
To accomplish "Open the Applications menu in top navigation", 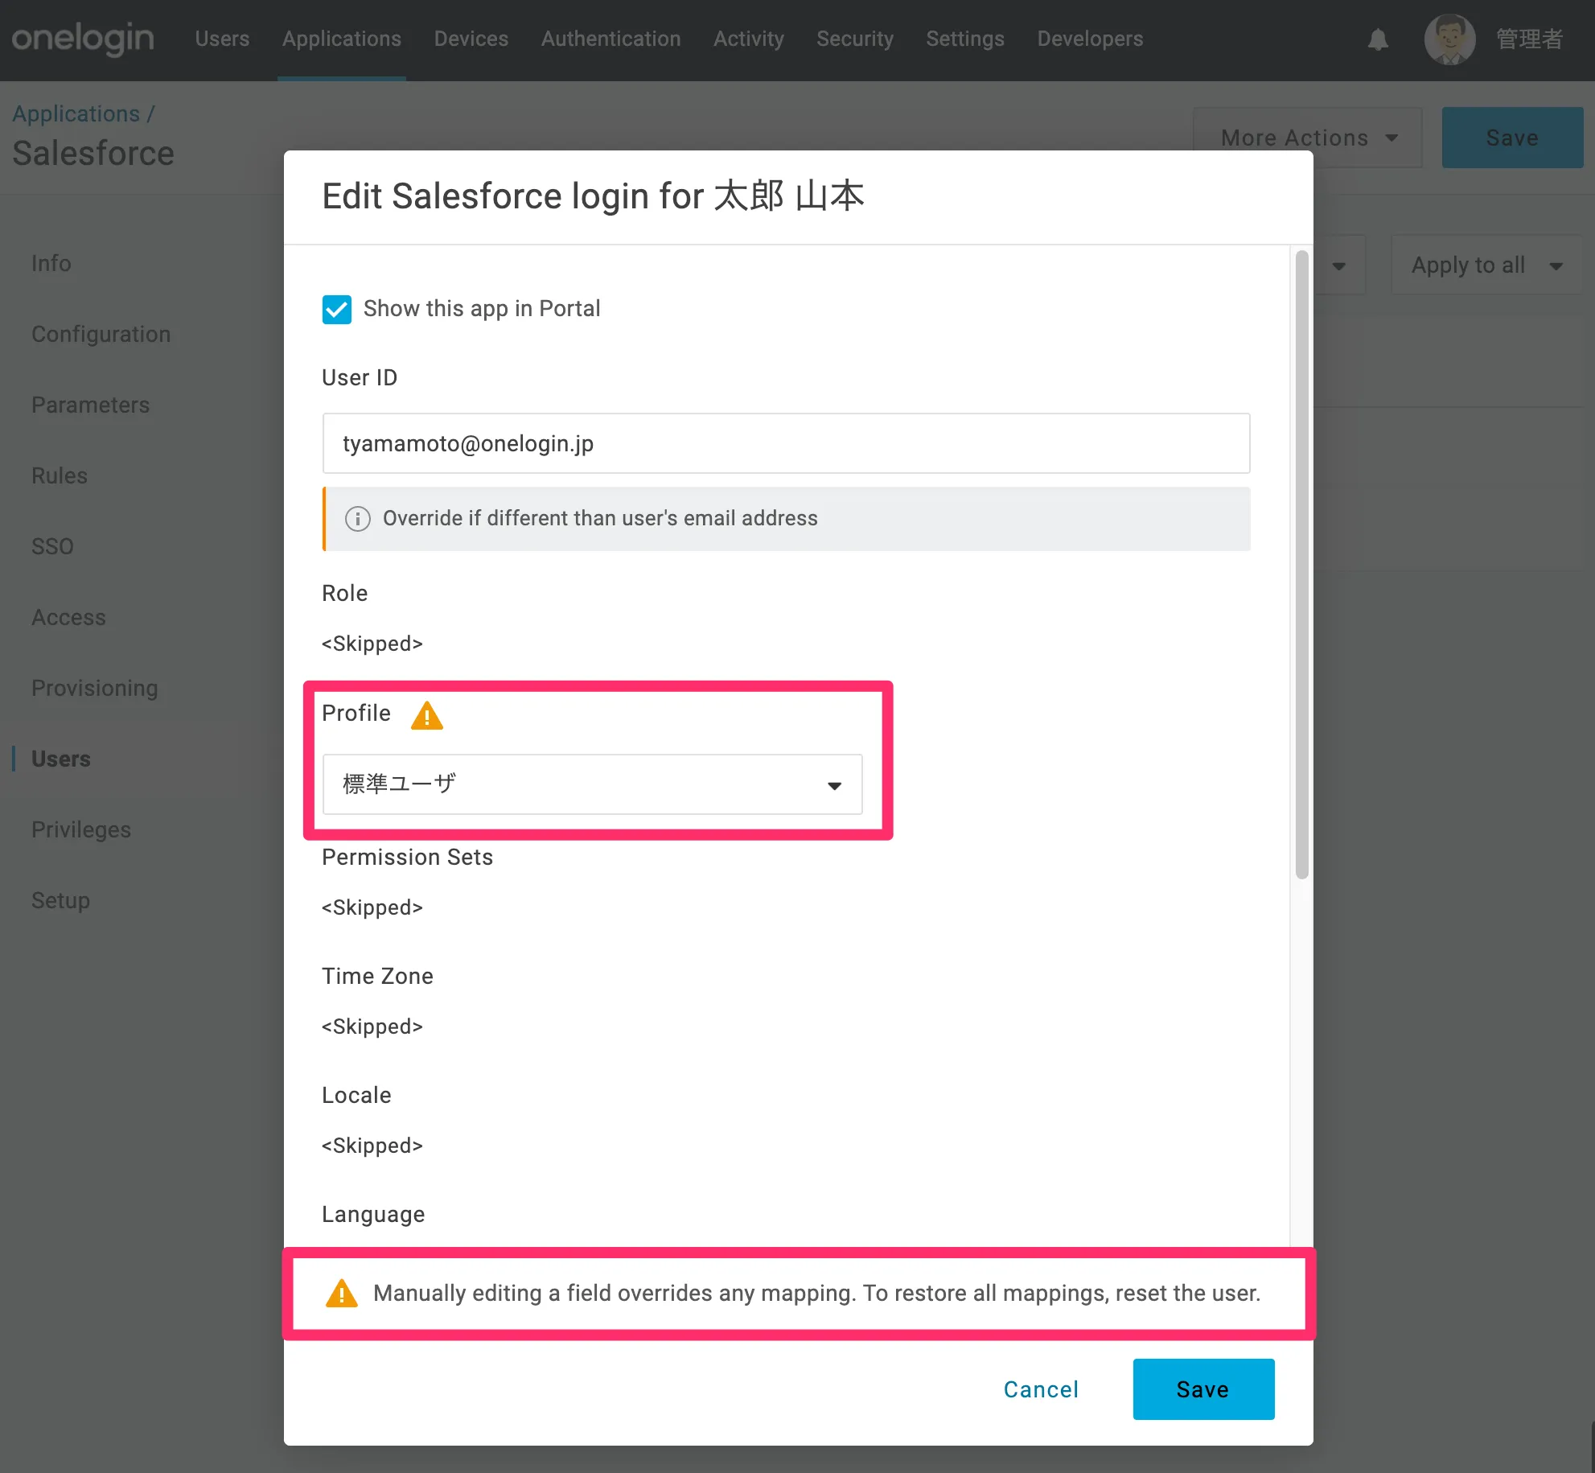I will (x=341, y=39).
